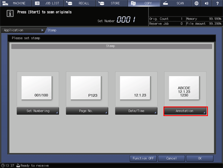
Task: Select the ABCDE annotation preview thumbnail
Action: click(x=184, y=88)
